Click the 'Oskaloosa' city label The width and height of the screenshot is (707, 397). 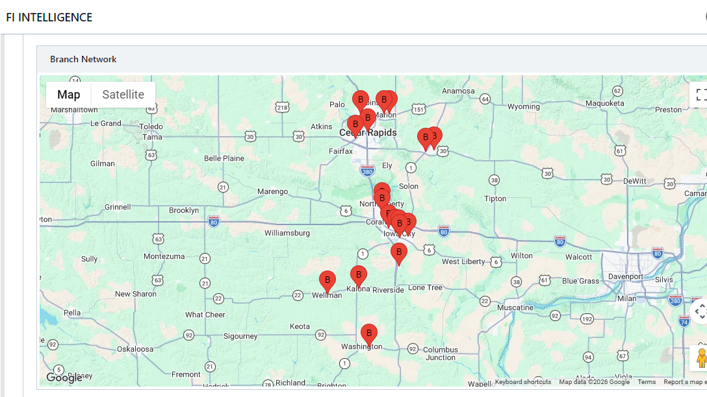coord(135,349)
